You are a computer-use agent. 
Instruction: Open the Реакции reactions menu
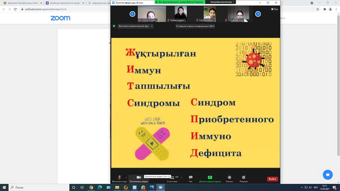[x=244, y=178]
